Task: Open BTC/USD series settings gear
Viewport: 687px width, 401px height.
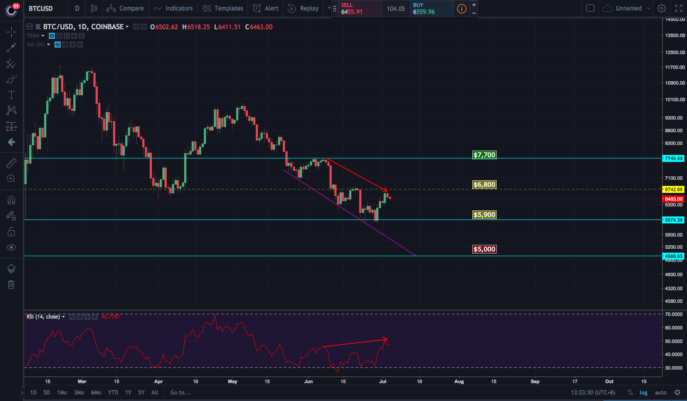Action: click(143, 27)
